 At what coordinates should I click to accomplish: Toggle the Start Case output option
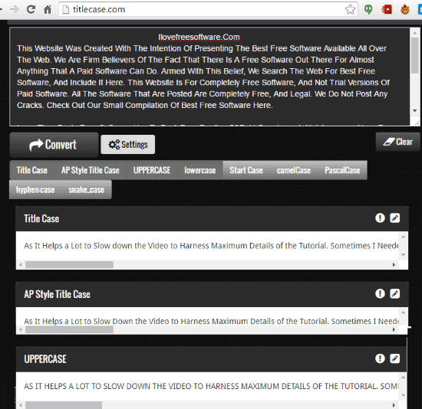246,170
